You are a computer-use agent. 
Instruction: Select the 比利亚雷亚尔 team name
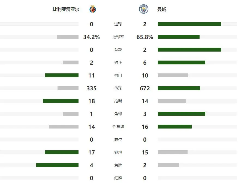point(66,9)
